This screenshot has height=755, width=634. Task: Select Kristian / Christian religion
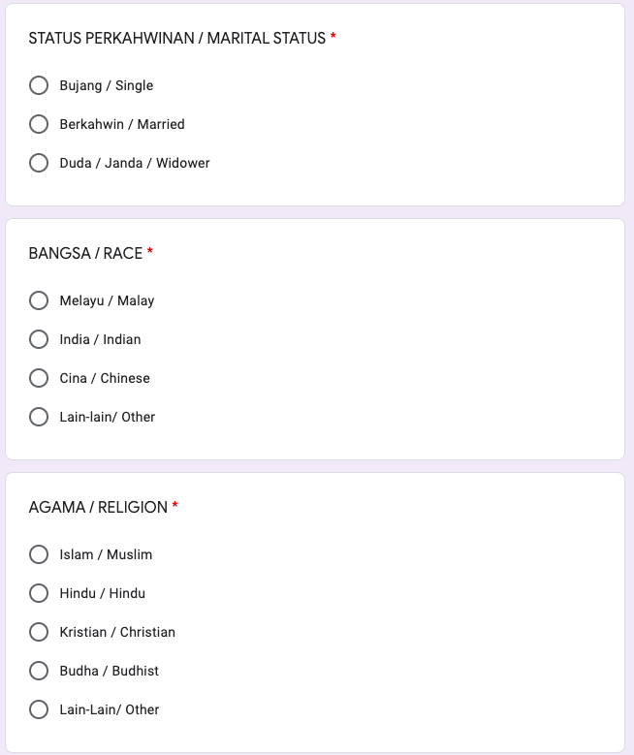point(39,632)
